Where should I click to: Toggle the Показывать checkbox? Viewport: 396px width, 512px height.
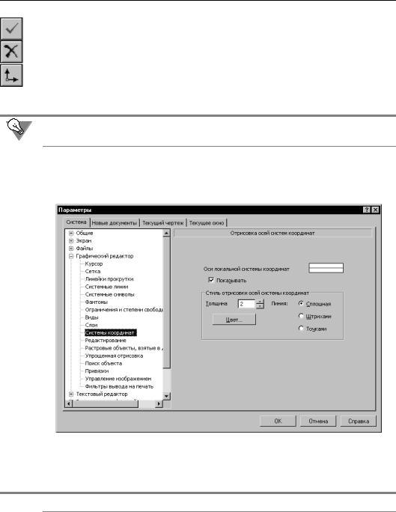click(x=211, y=280)
